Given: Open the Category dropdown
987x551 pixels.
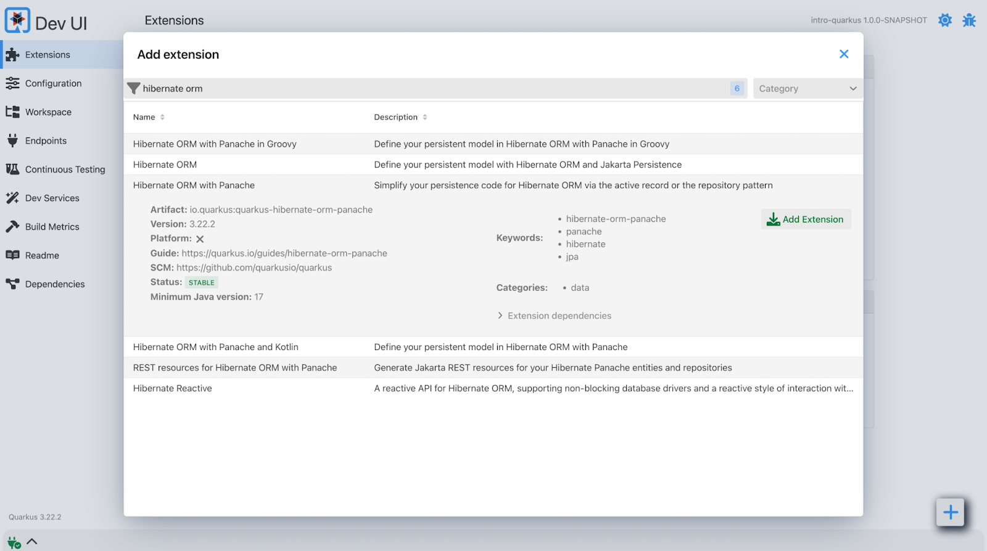Looking at the screenshot, I should 807,89.
